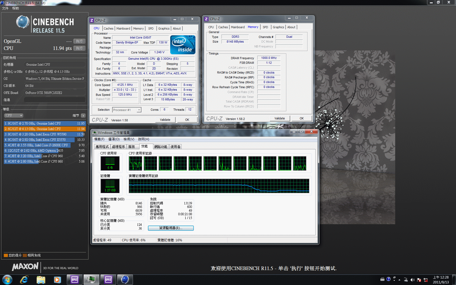The height and width of the screenshot is (285, 456).
Task: Open About tab in left CPU-Z window
Action: click(177, 28)
